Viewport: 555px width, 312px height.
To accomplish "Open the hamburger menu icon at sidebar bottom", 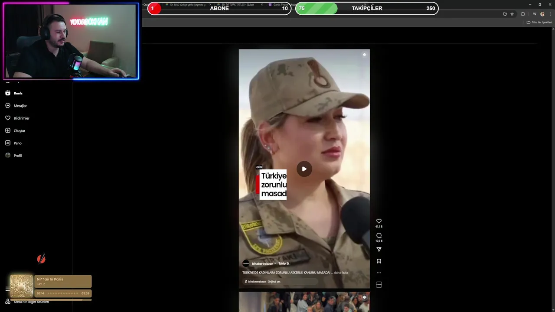I will click(7, 289).
